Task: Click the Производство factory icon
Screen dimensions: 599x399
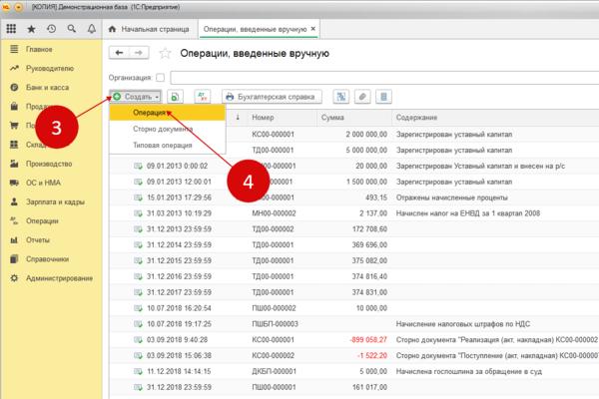Action: (14, 164)
